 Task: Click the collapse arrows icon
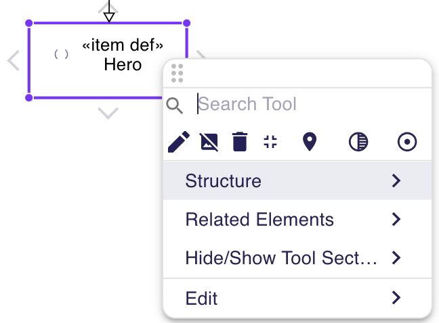[x=270, y=141]
